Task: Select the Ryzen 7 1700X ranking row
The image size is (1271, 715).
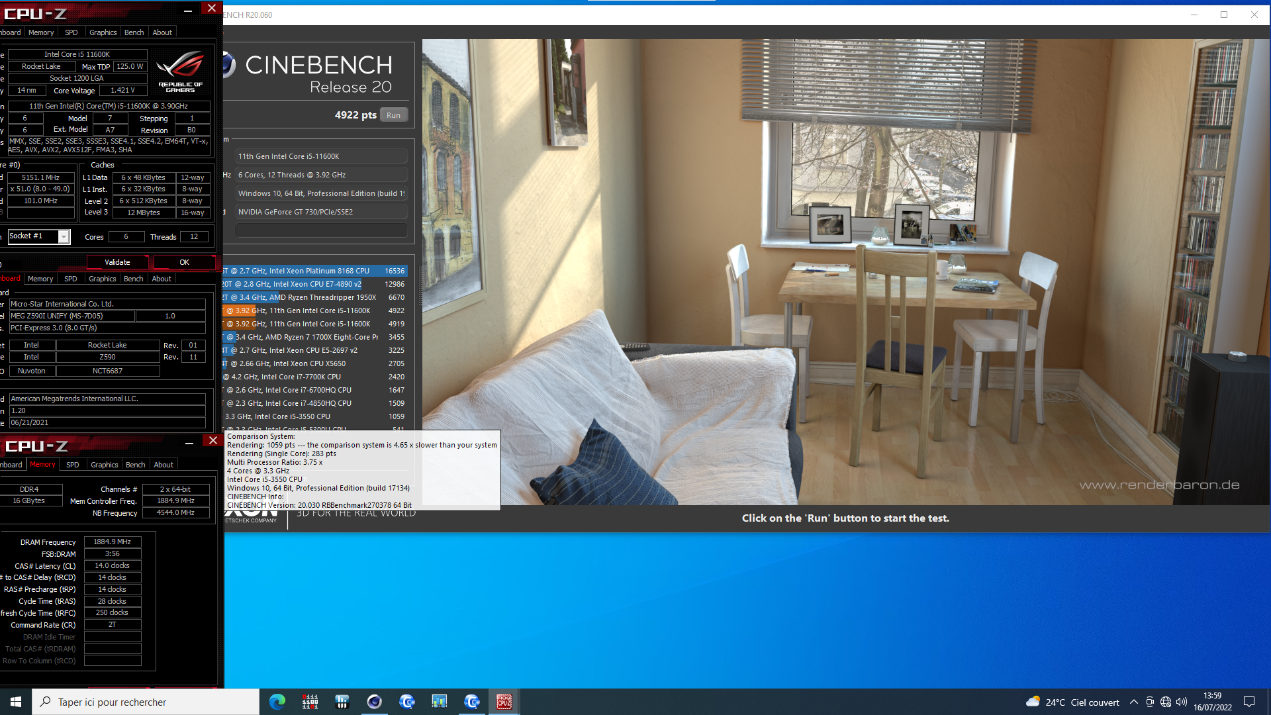Action: point(315,337)
